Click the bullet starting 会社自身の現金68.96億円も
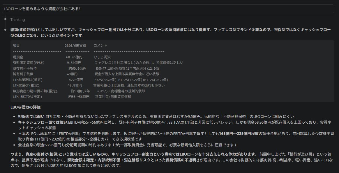 coord(128,145)
